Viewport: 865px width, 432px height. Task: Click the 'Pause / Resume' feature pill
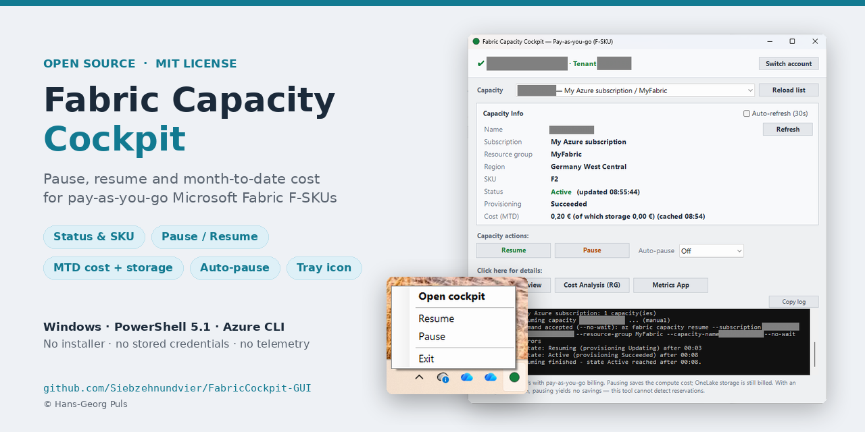[210, 237]
